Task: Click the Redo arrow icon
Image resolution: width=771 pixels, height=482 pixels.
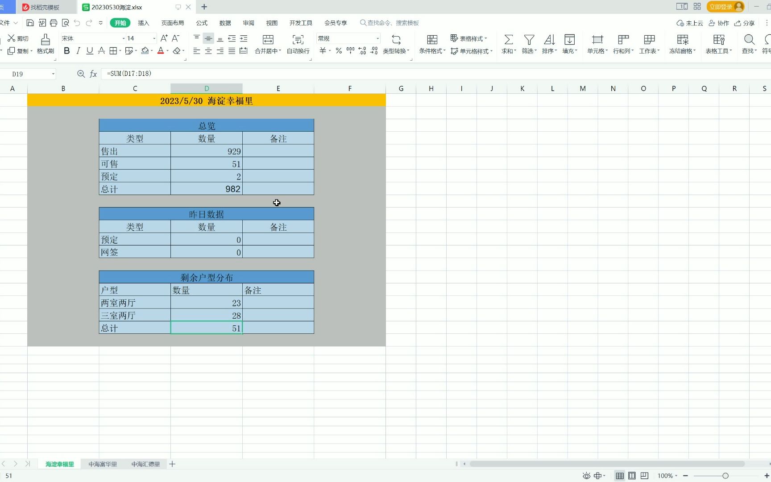Action: pyautogui.click(x=89, y=23)
